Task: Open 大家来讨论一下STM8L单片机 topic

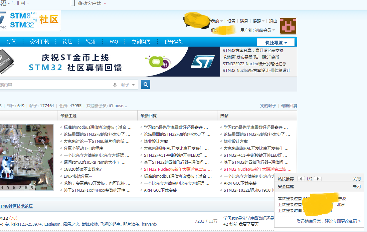Action: tap(97, 141)
